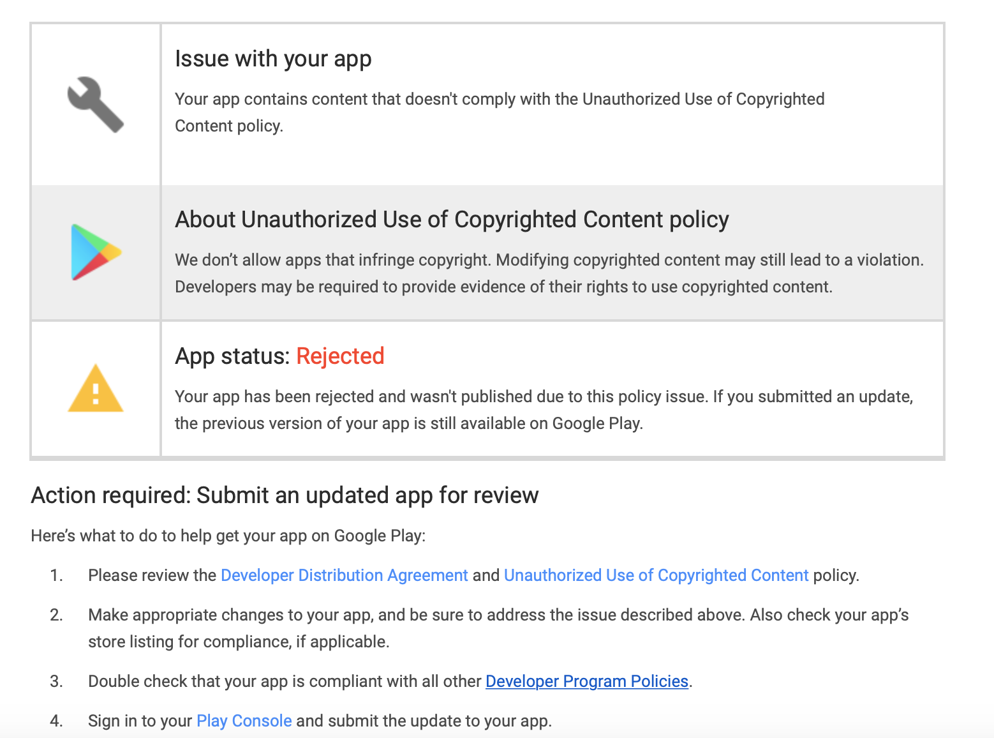This screenshot has width=994, height=738.
Task: Click the "Your app has been rejected" paragraph
Action: tap(544, 410)
